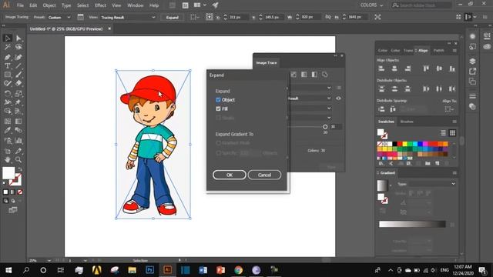
Task: Click vertical align top icon
Action: tap(426, 68)
